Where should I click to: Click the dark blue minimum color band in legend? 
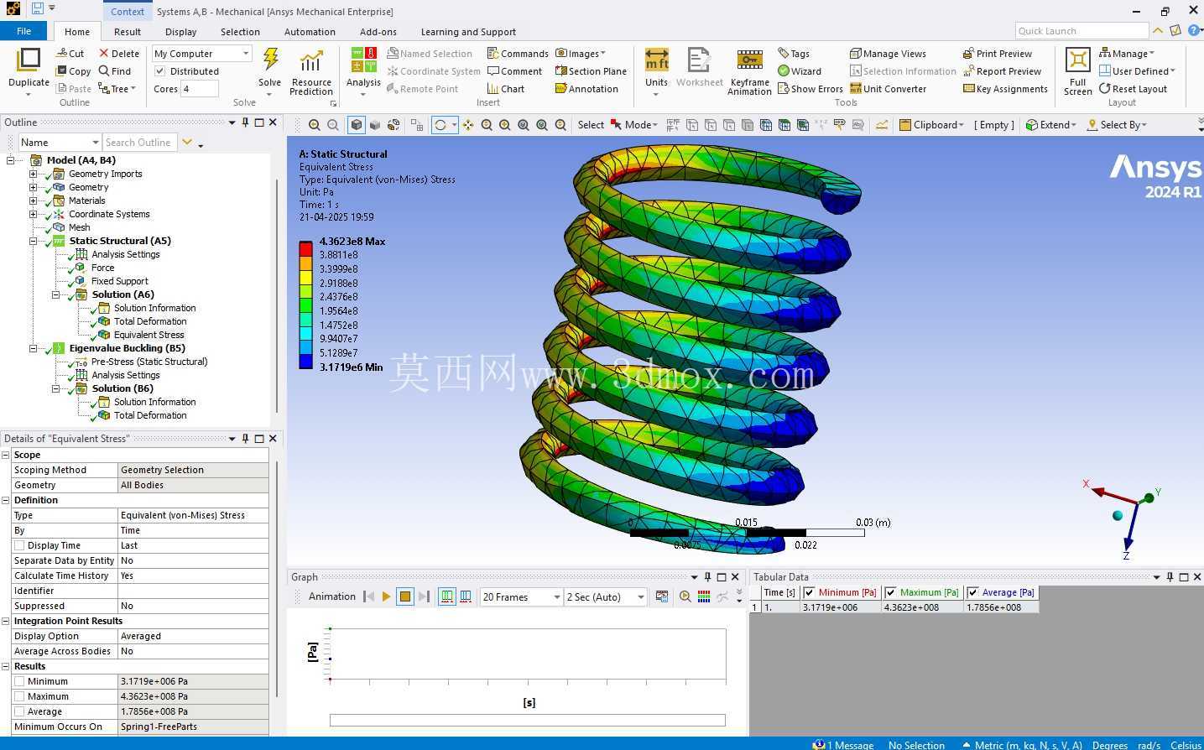coord(305,362)
